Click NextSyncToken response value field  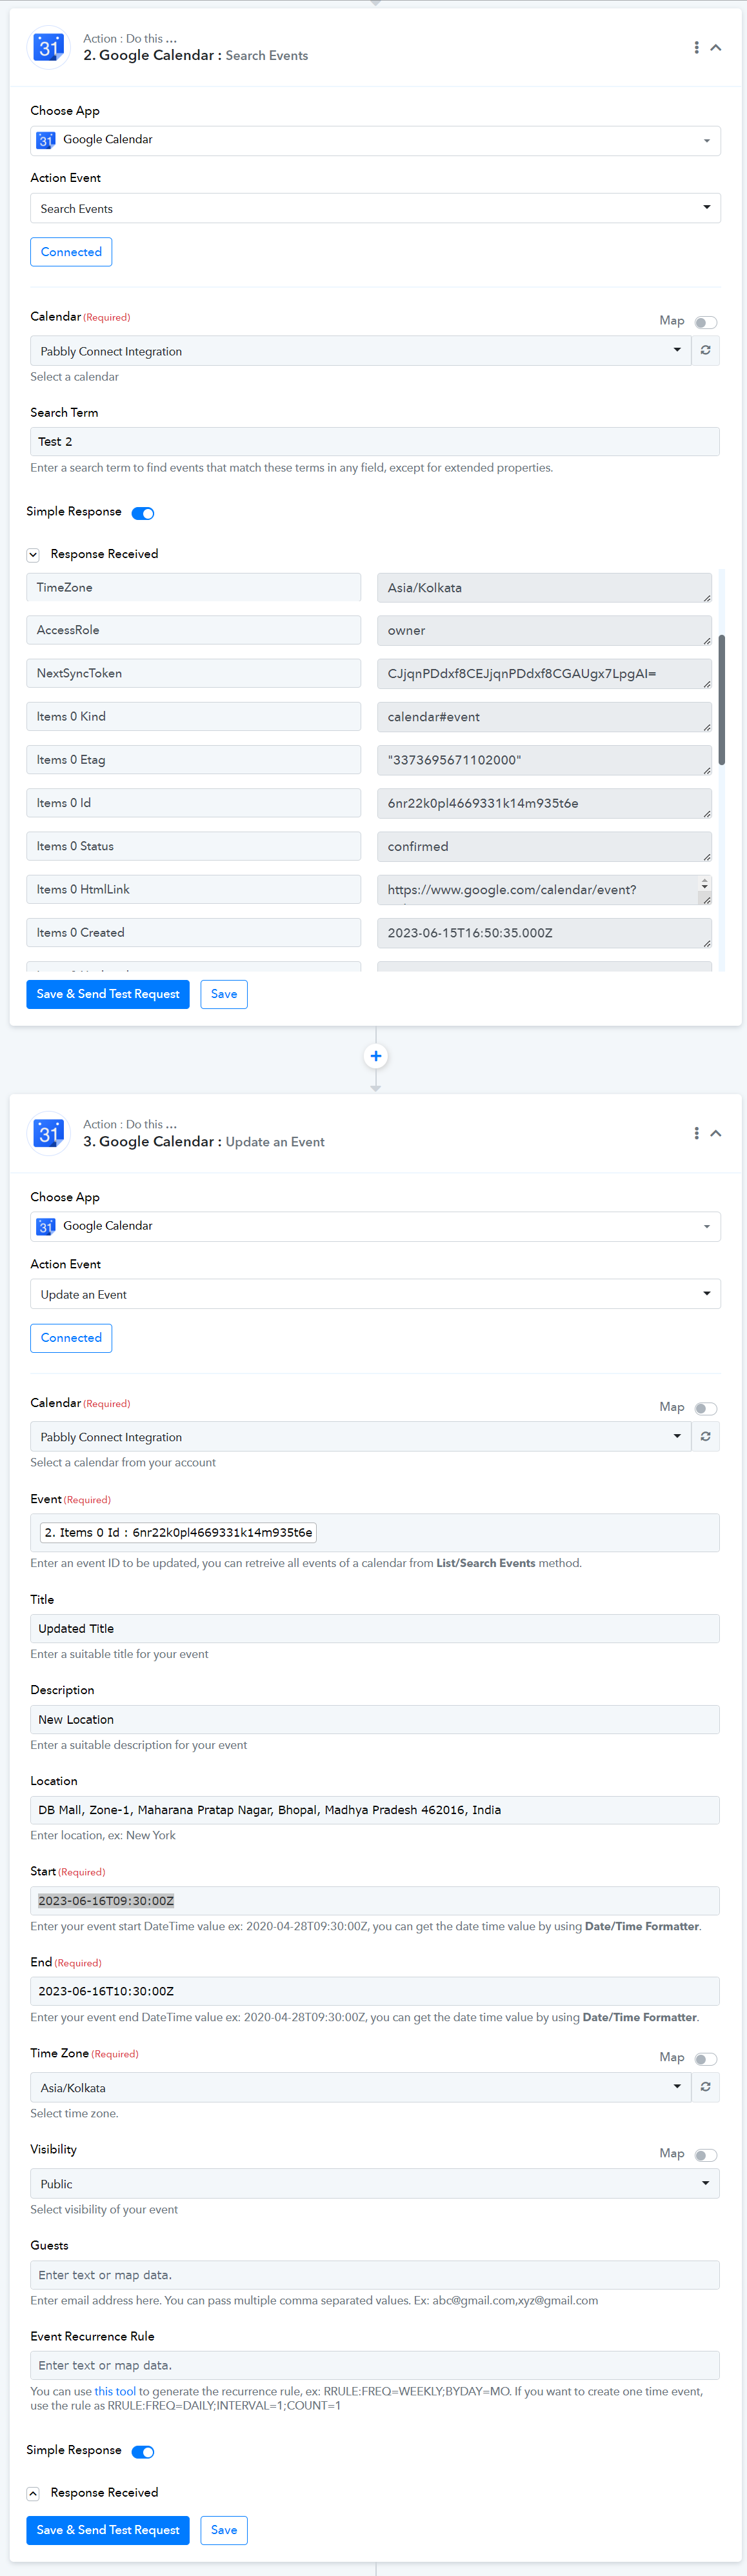tap(544, 674)
